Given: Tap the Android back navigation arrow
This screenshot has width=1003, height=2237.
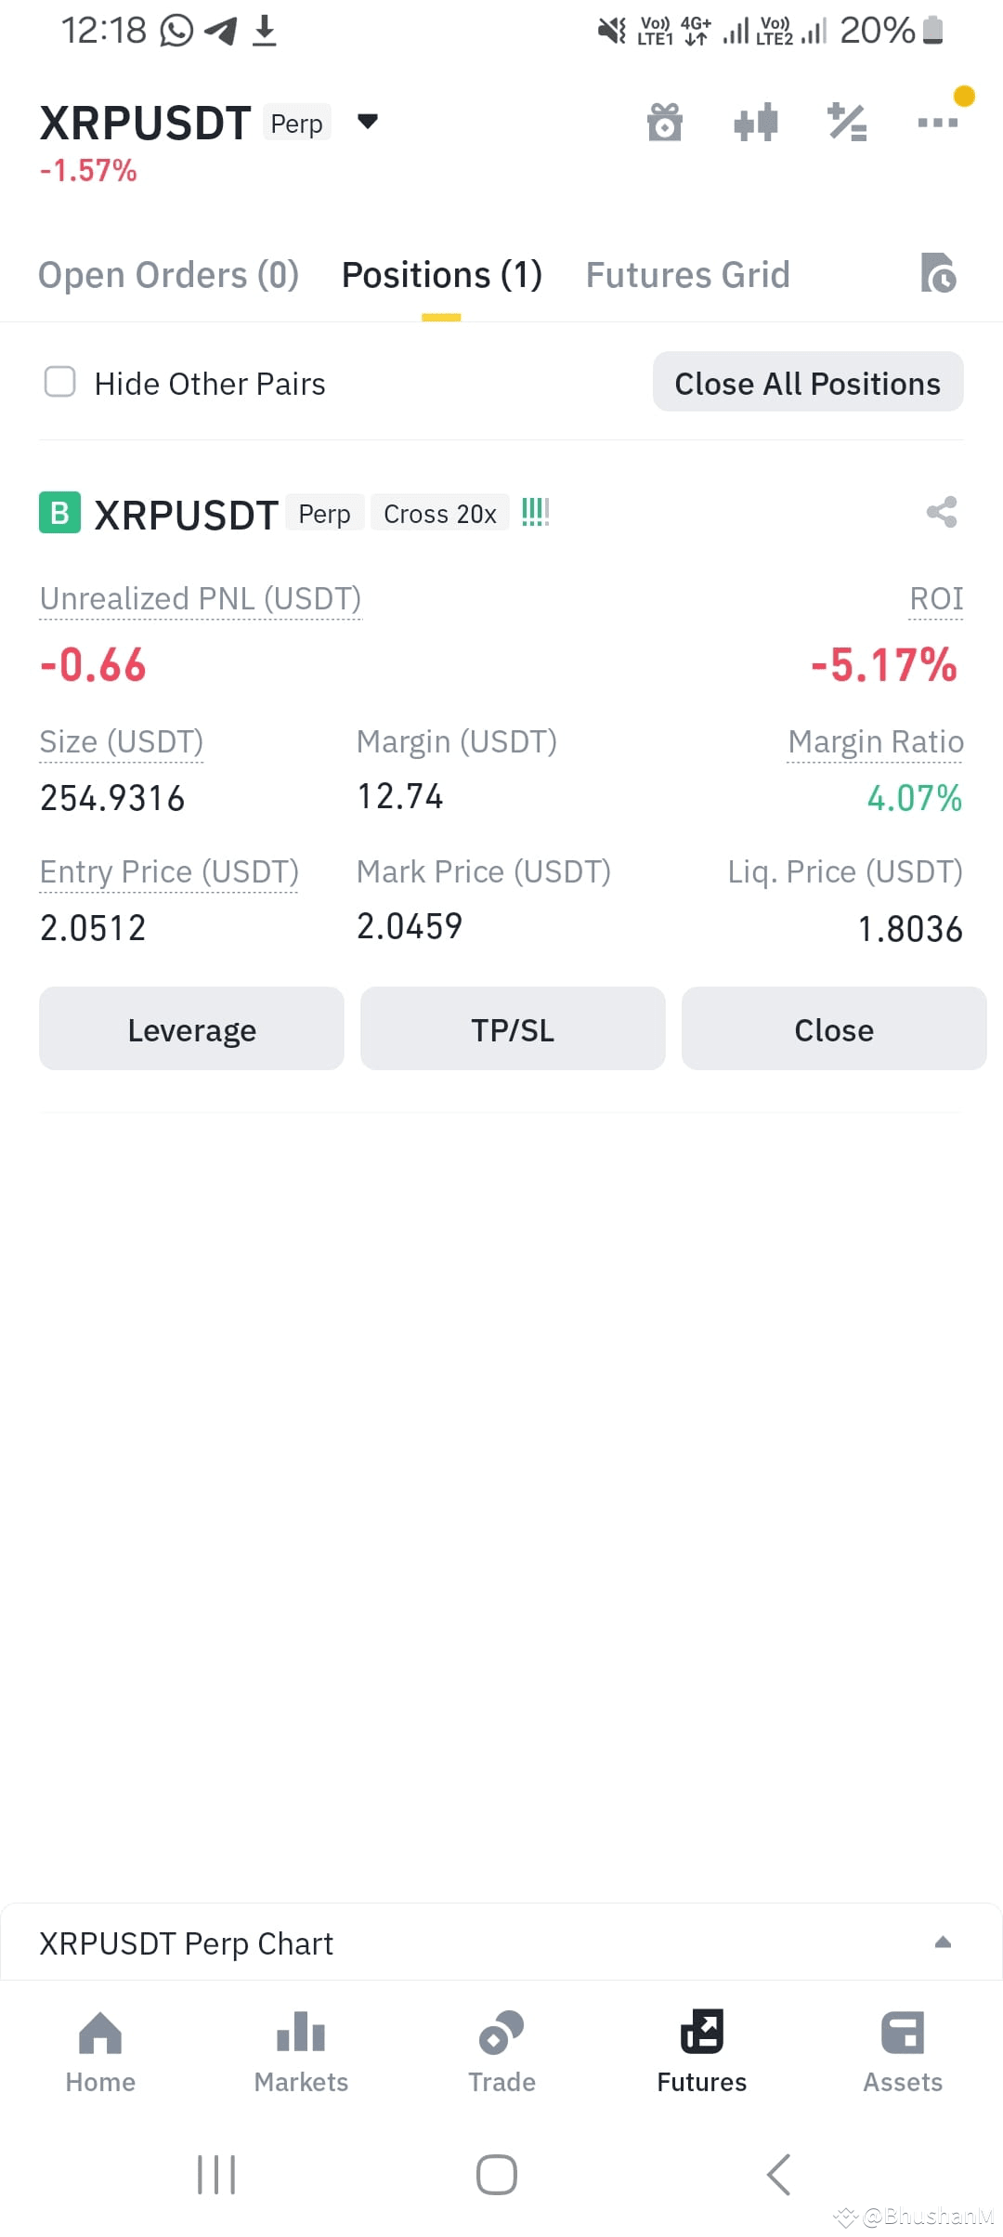Looking at the screenshot, I should 778,2175.
